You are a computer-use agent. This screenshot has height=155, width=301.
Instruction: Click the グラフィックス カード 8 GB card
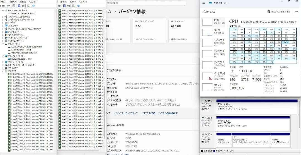149,31
